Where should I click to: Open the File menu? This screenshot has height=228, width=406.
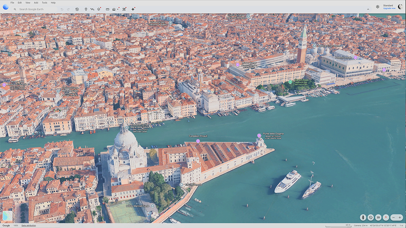[x=12, y=3]
